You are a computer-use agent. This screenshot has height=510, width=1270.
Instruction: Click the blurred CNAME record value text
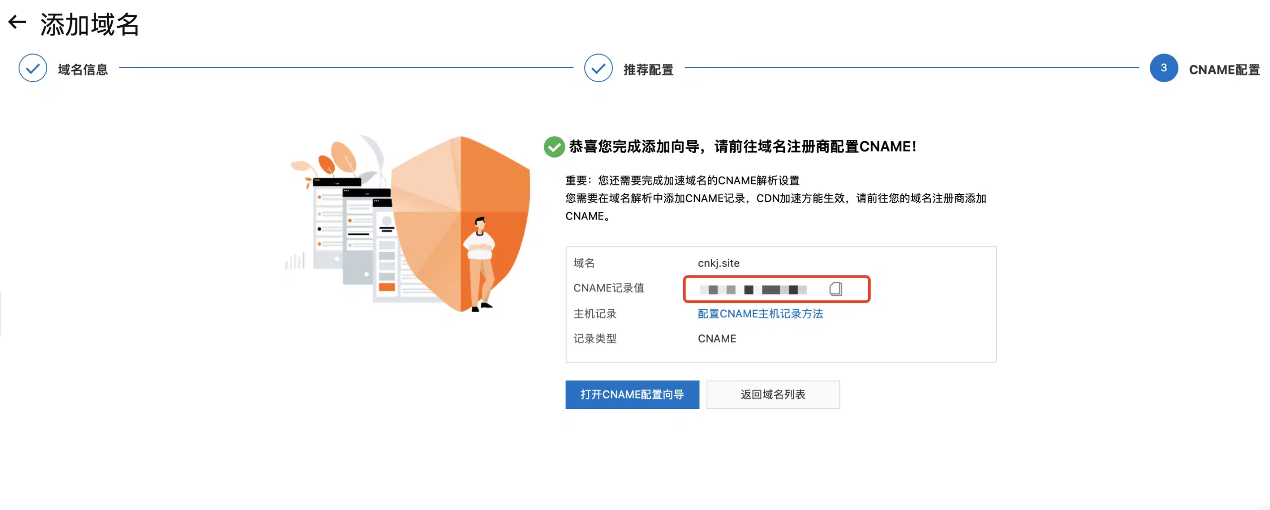click(753, 289)
